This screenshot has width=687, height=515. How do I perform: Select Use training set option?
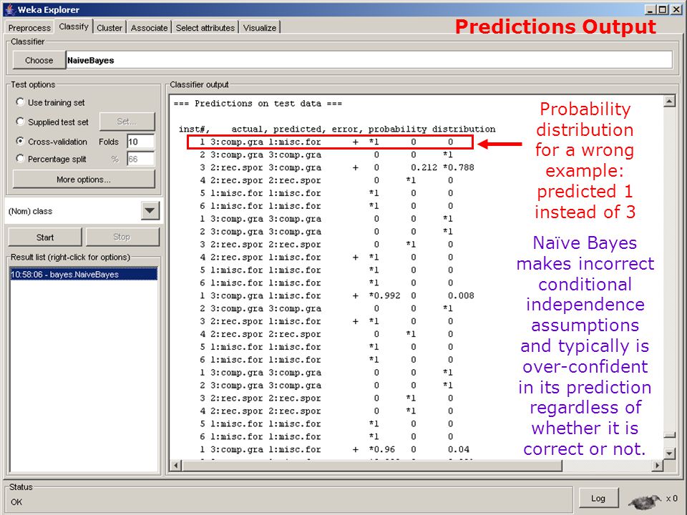[20, 102]
